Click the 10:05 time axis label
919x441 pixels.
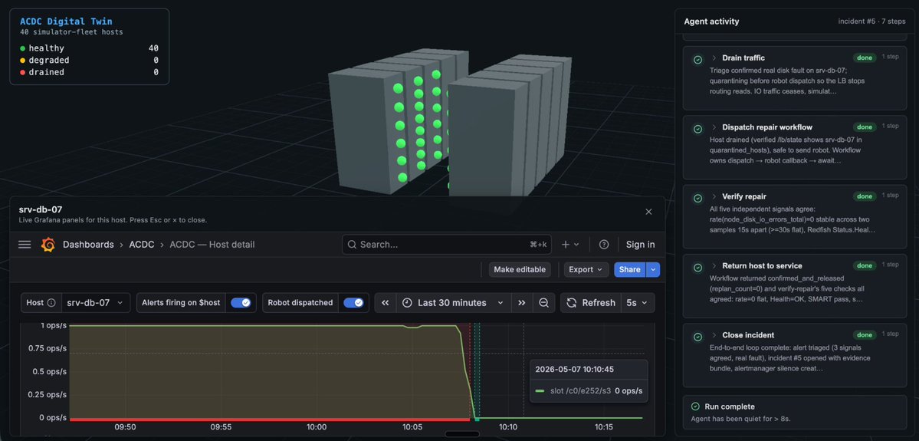pyautogui.click(x=412, y=427)
